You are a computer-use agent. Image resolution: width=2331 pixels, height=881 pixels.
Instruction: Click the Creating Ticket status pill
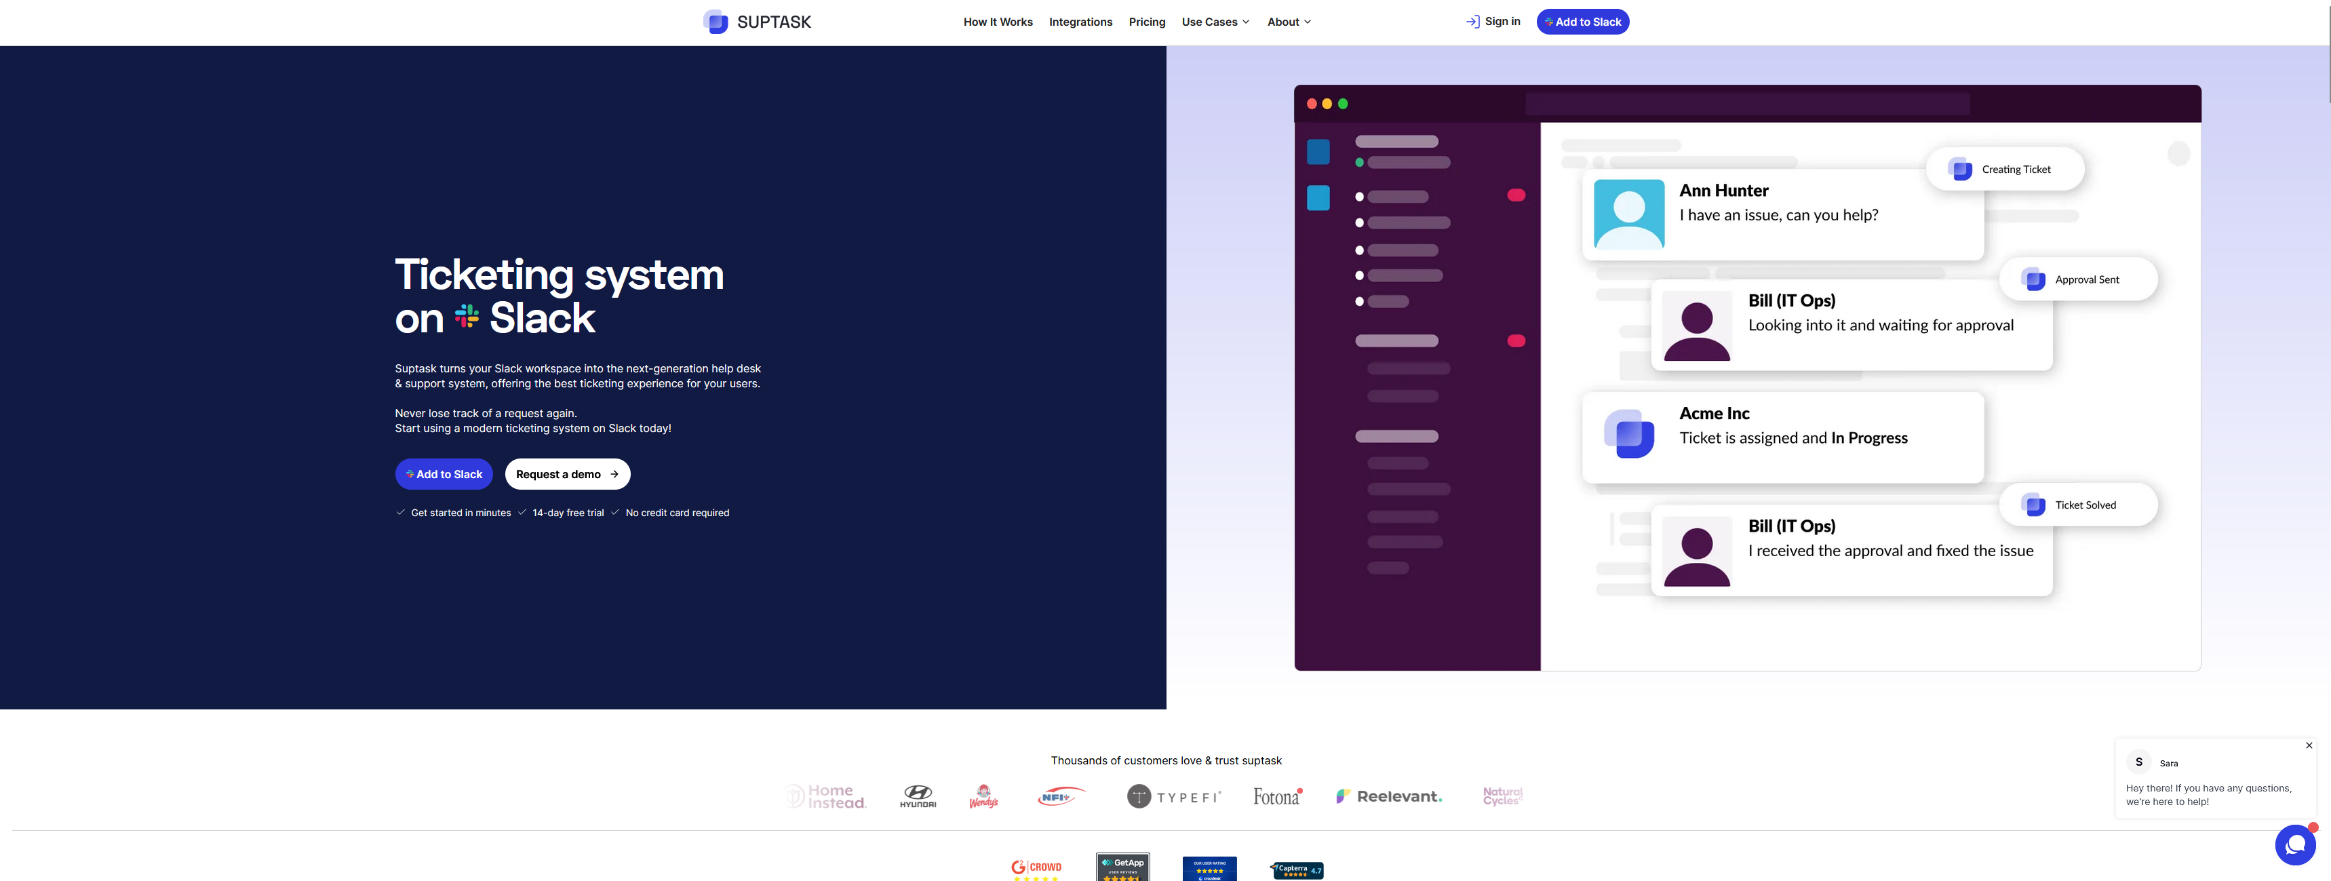click(x=2004, y=169)
